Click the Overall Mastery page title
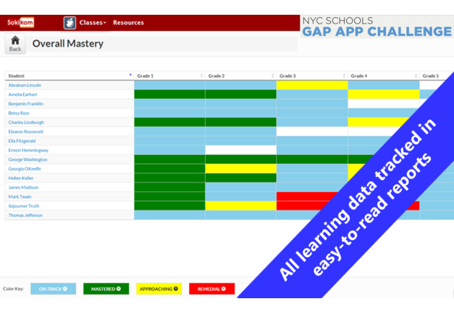 click(68, 44)
